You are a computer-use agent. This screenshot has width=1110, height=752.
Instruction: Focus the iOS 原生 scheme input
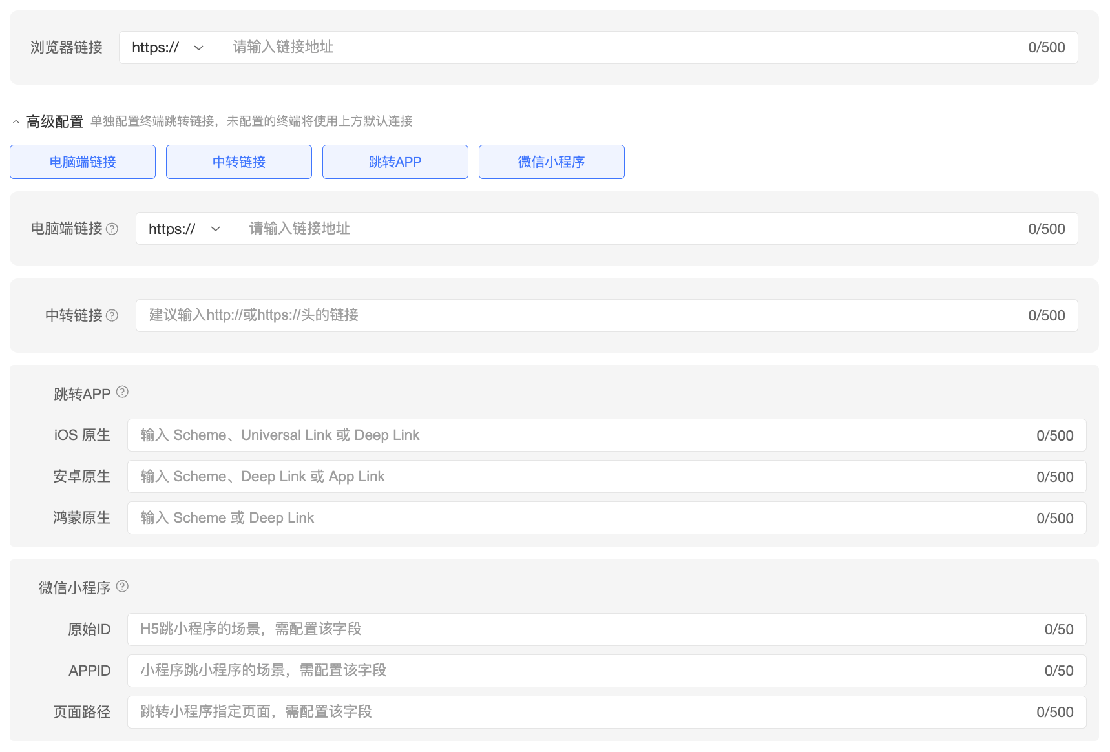[607, 435]
